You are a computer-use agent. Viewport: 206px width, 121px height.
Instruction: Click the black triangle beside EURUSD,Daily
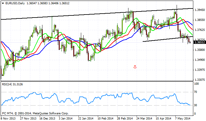[3, 3]
